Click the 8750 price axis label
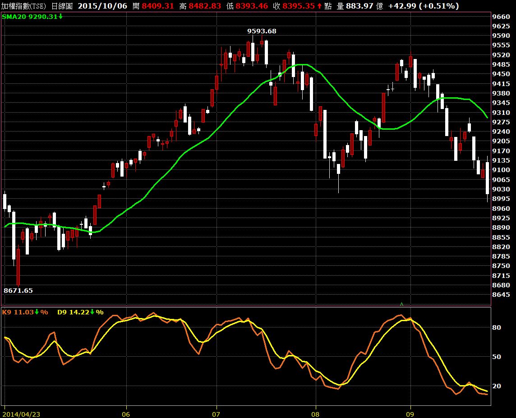This screenshot has width=516, height=418. (x=501, y=265)
